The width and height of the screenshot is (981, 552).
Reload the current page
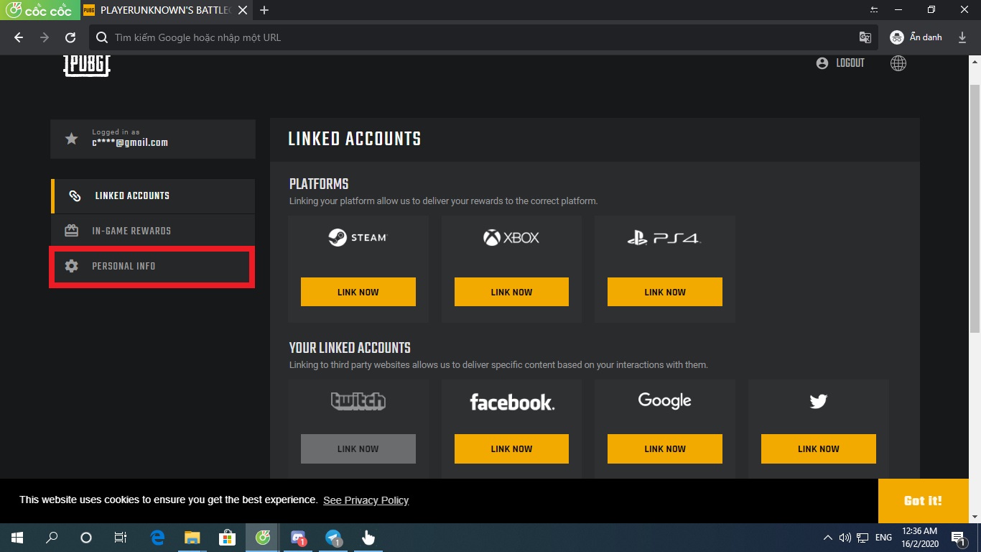70,37
